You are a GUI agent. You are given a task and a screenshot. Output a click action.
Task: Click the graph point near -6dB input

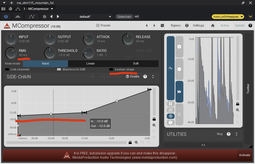tap(117, 101)
